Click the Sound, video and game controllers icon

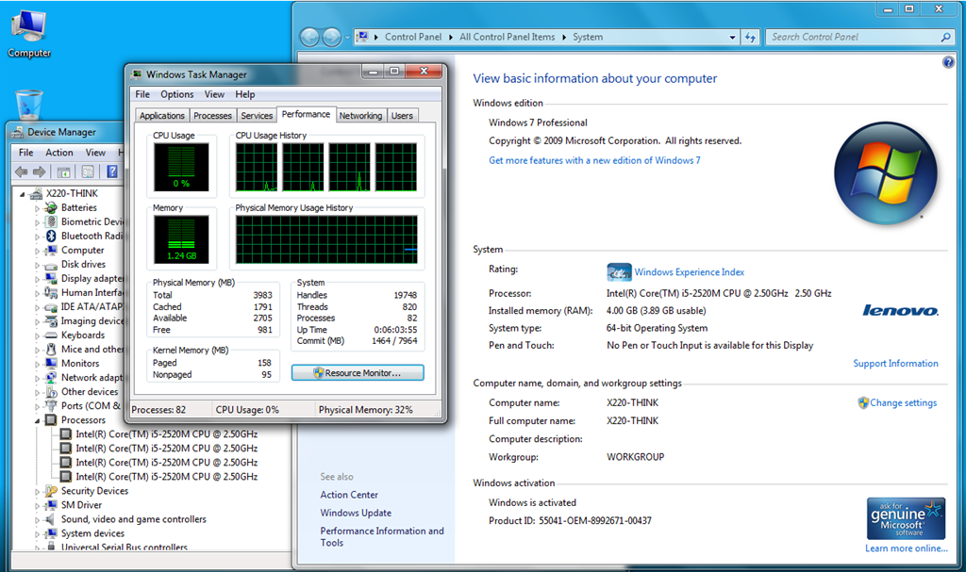(x=51, y=519)
